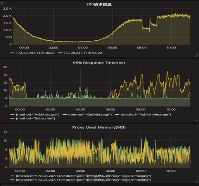Click green color swatch for 172.28.247.118 request series
Screen dimensions: 199x186
tap(12, 53)
